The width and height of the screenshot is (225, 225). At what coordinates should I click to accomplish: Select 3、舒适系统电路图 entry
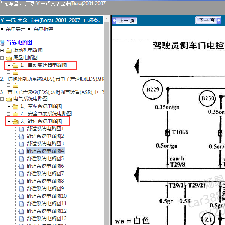click(x=41, y=121)
